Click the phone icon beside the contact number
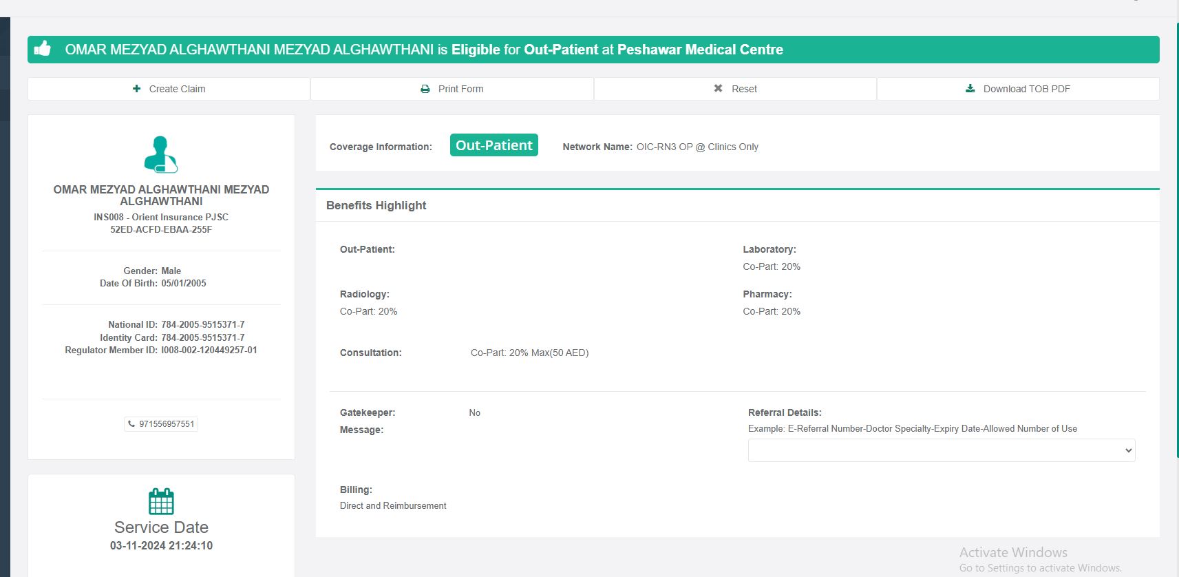This screenshot has width=1179, height=577. 131,424
